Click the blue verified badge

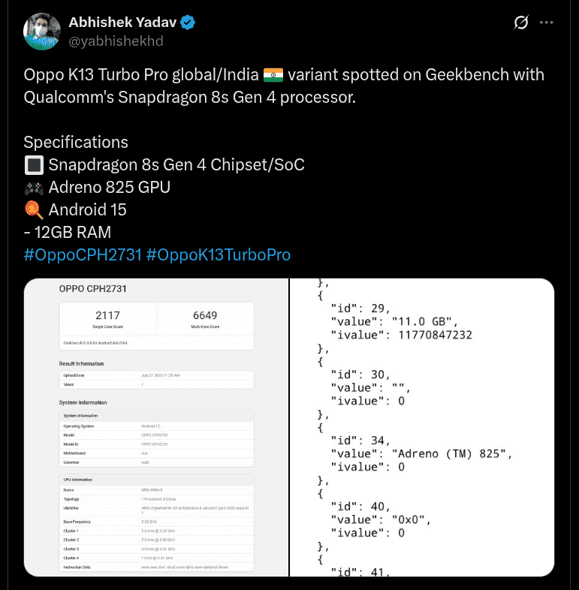(188, 23)
